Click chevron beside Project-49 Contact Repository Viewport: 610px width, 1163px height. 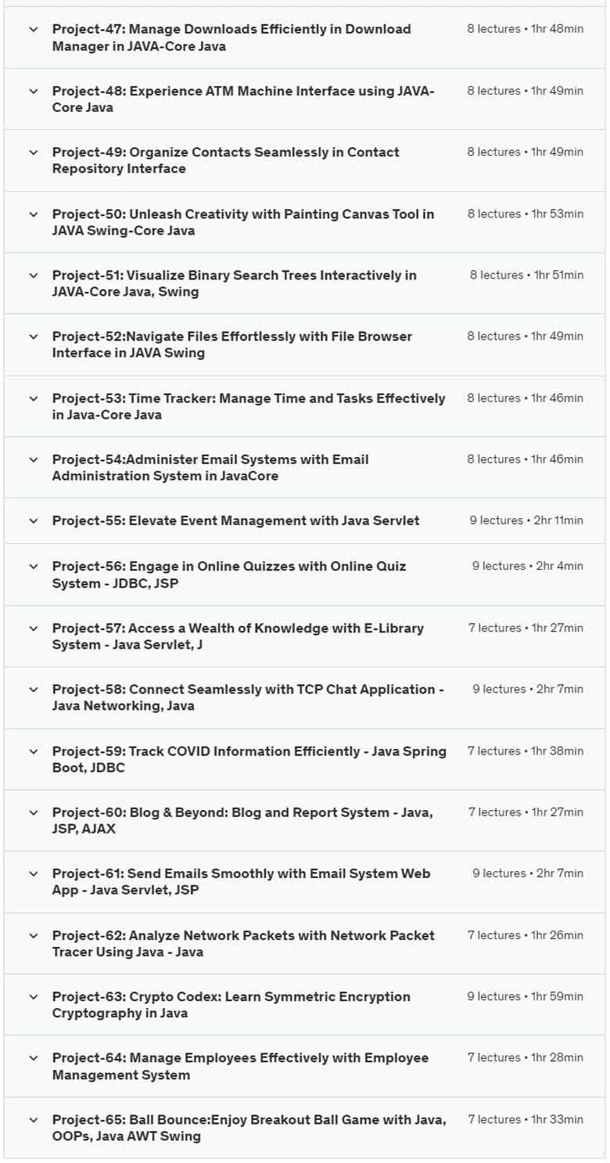pos(33,152)
